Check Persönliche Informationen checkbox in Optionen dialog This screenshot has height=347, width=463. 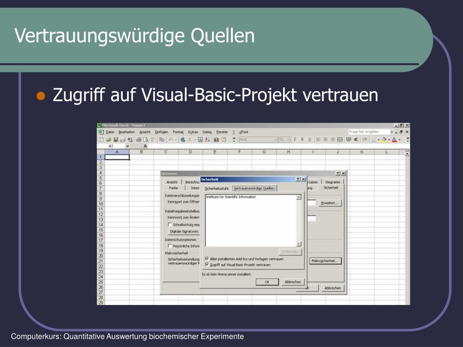tap(170, 246)
